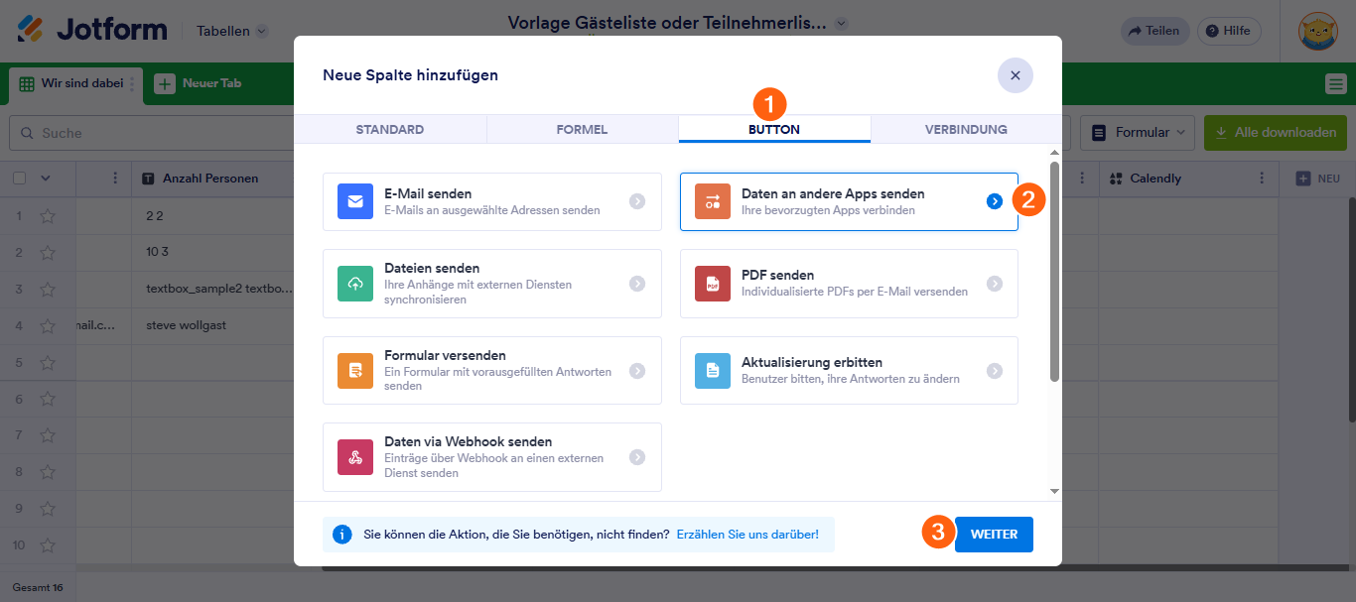This screenshot has width=1356, height=602.
Task: Choose the PDF senden action title
Action: click(x=777, y=275)
